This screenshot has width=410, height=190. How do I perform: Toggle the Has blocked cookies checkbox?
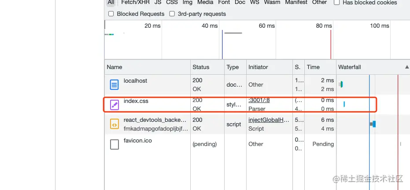point(337,3)
